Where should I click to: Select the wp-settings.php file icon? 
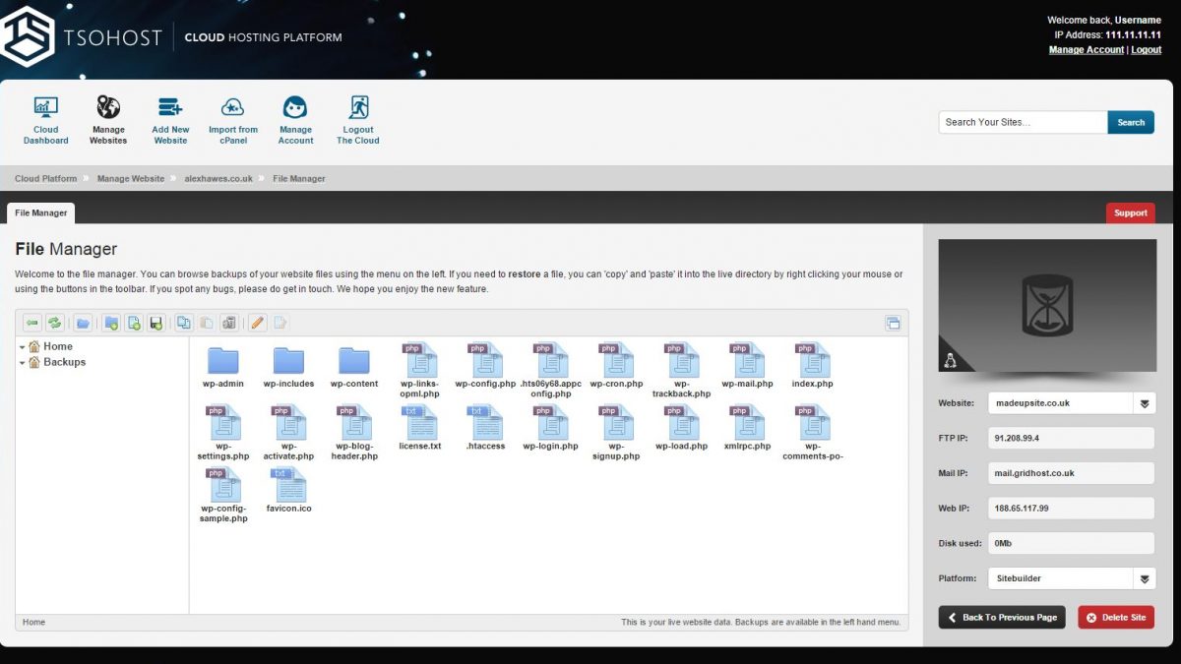tap(223, 423)
